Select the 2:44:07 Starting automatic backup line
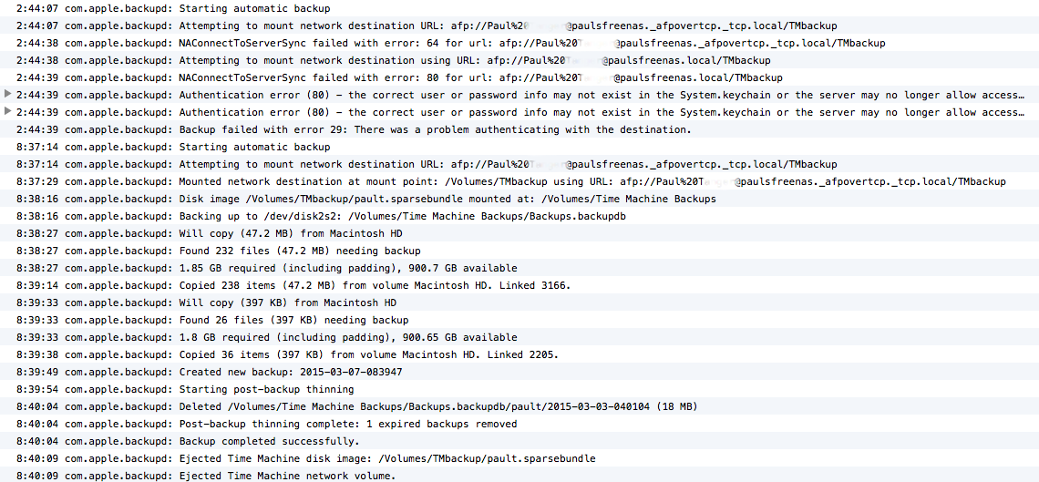This screenshot has width=1039, height=482. pos(519,8)
